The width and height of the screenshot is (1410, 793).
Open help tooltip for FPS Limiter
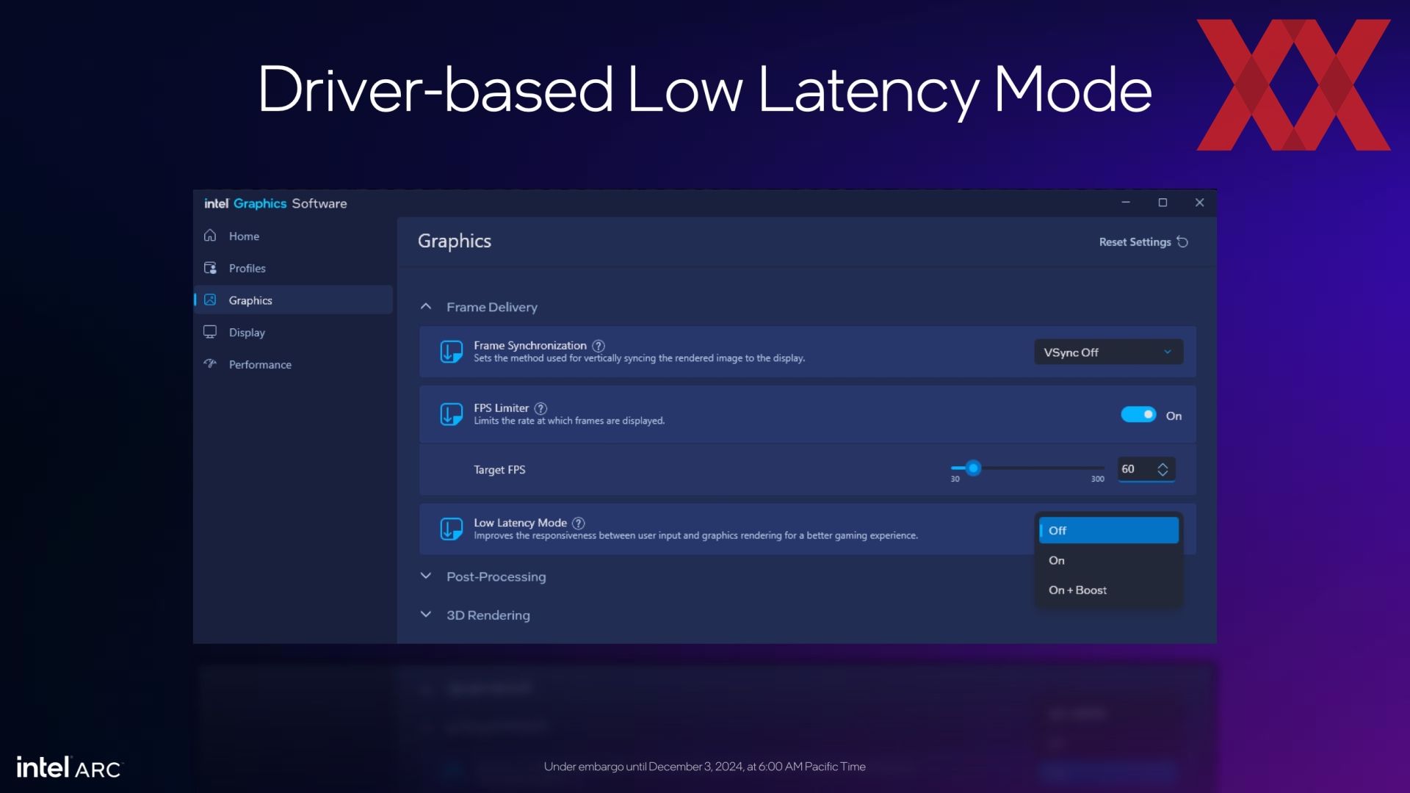tap(540, 408)
